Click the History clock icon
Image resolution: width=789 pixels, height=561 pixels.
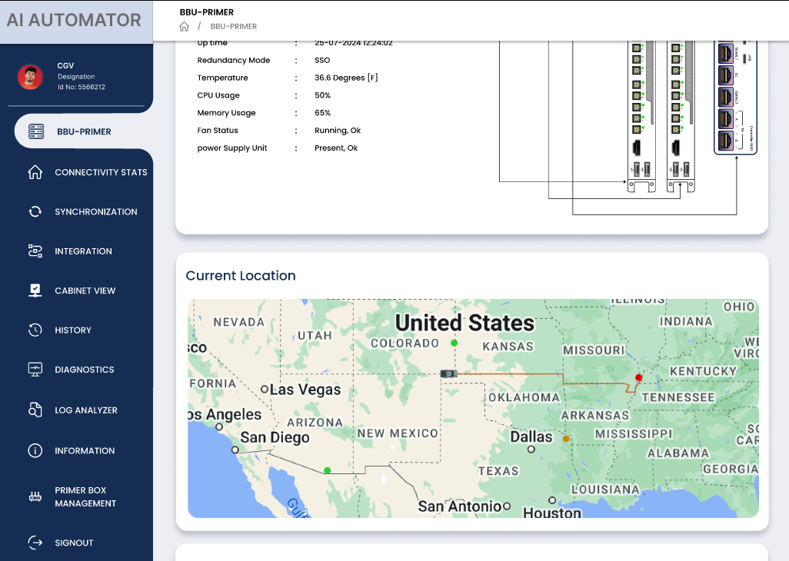coord(35,330)
